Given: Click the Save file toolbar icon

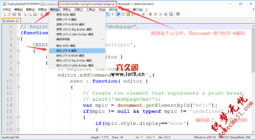Looking at the screenshot, I should tap(14, 14).
